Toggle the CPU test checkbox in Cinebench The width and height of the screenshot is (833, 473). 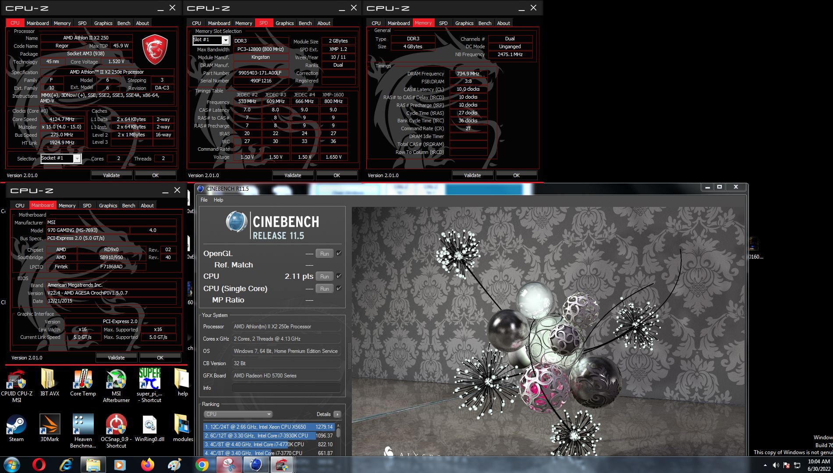point(339,276)
